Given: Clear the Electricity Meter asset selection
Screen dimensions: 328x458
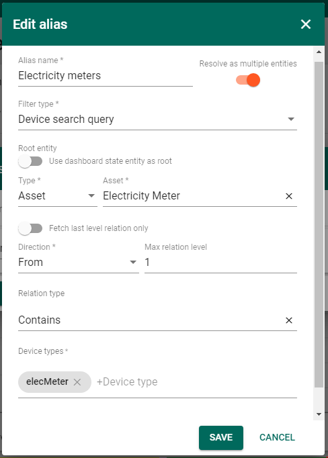Looking at the screenshot, I should coord(289,196).
